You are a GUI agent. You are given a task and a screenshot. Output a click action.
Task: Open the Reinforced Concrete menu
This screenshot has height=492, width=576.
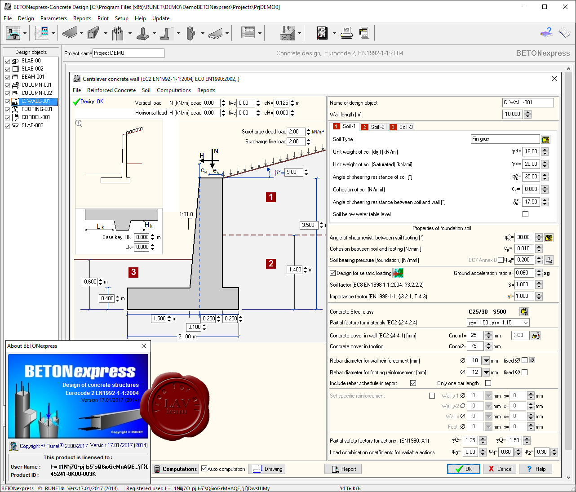tap(111, 90)
